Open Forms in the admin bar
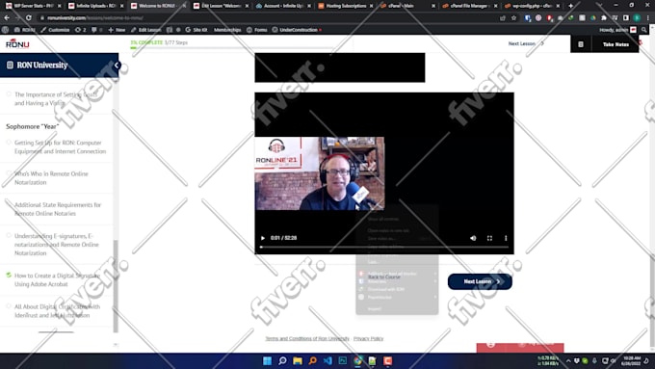The height and width of the screenshot is (369, 655). coord(257,30)
